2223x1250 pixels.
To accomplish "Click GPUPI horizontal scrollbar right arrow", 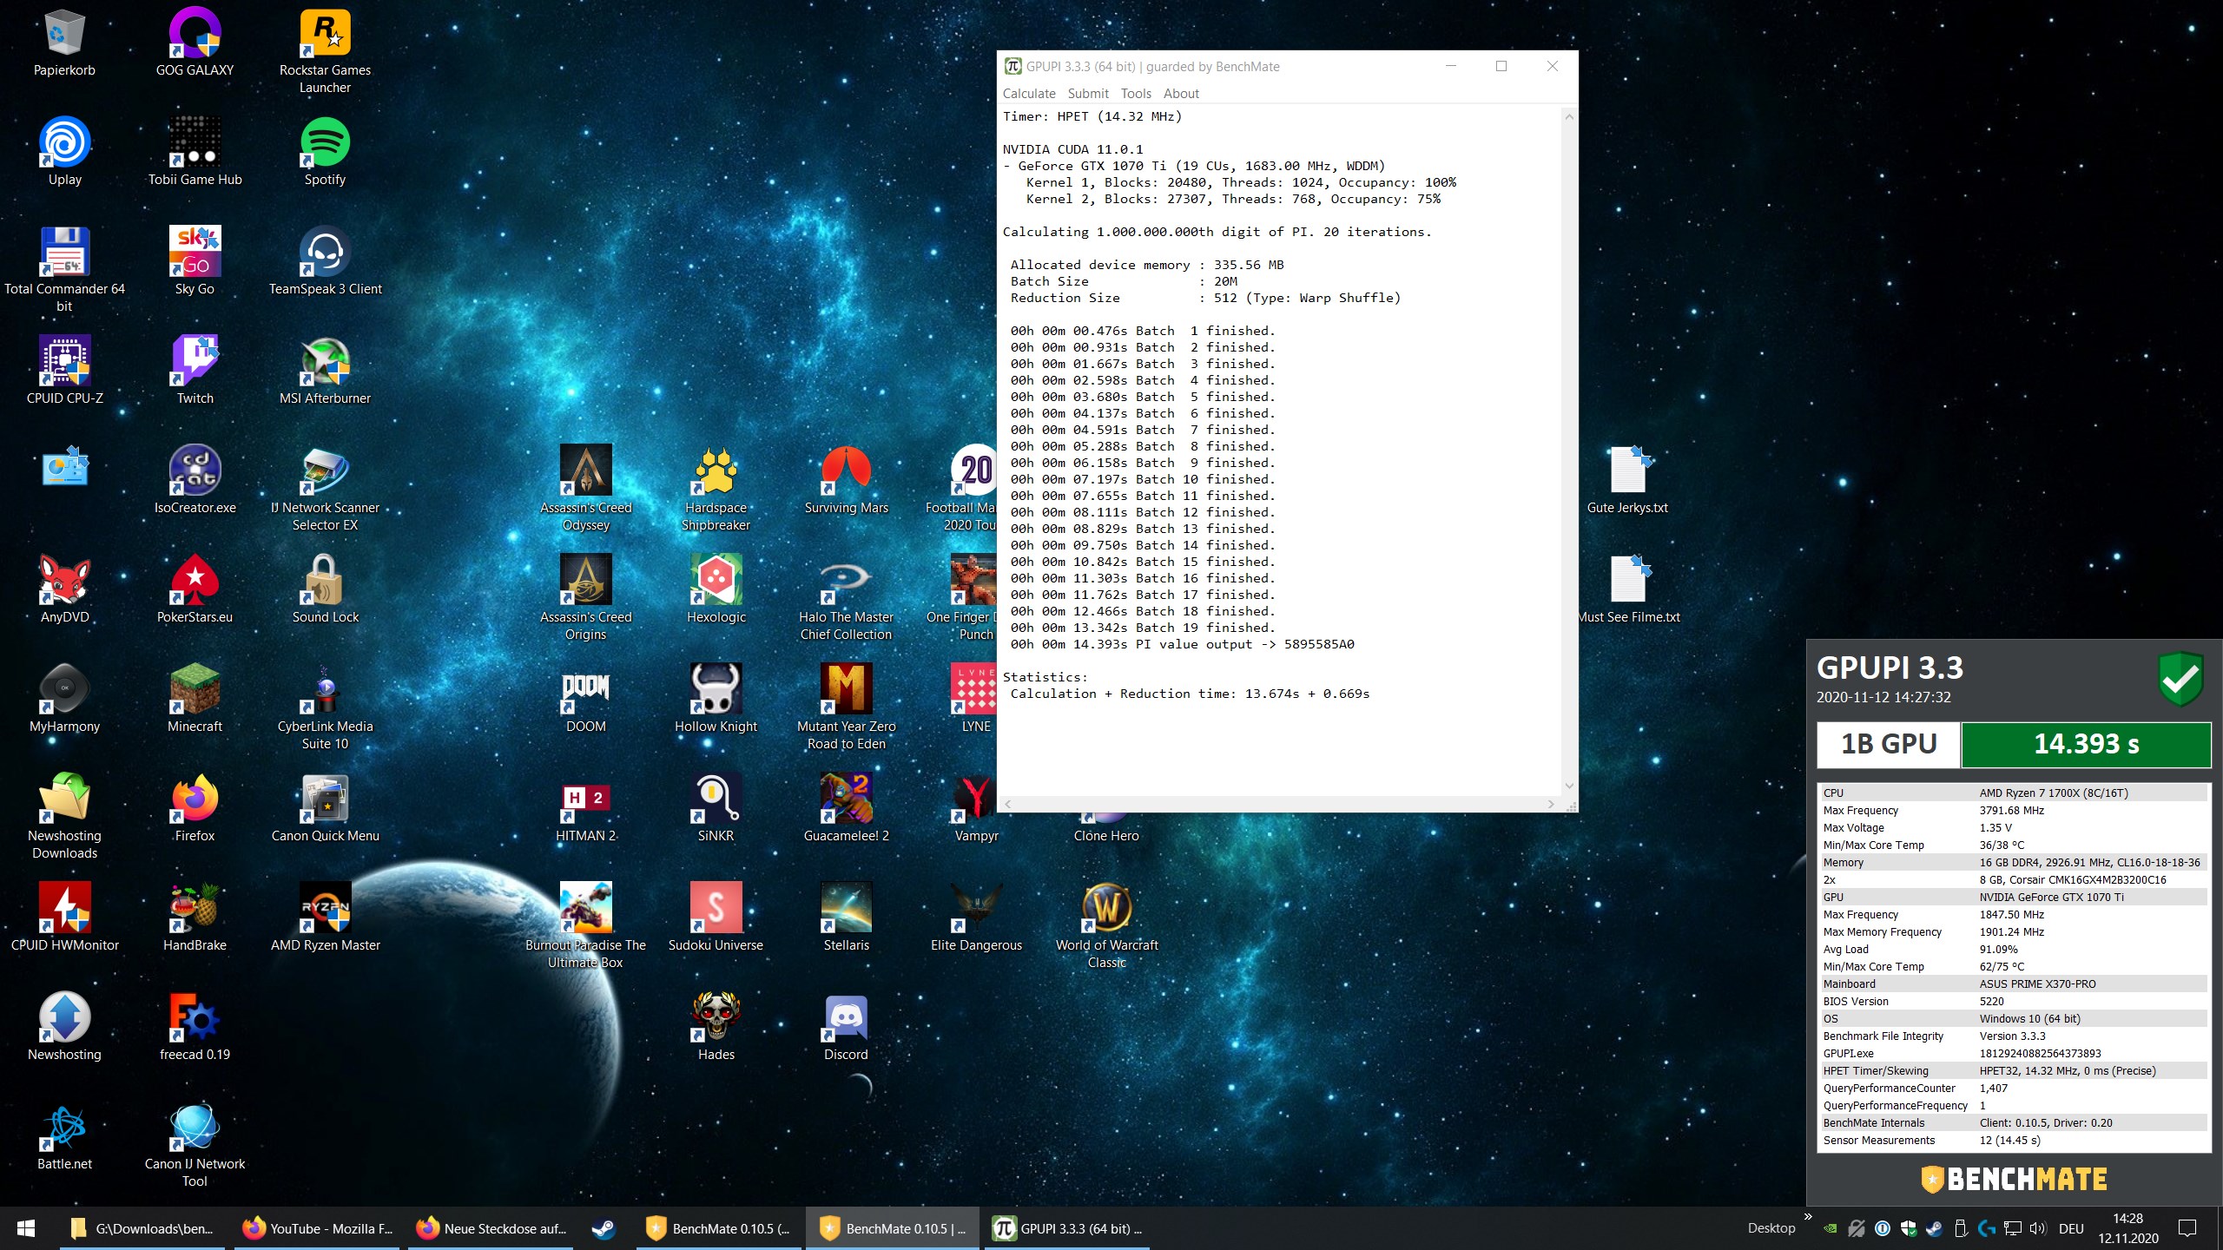I will (x=1551, y=804).
